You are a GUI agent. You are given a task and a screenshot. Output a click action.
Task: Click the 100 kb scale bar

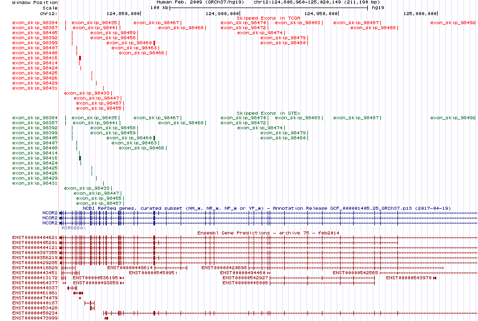click(x=269, y=8)
